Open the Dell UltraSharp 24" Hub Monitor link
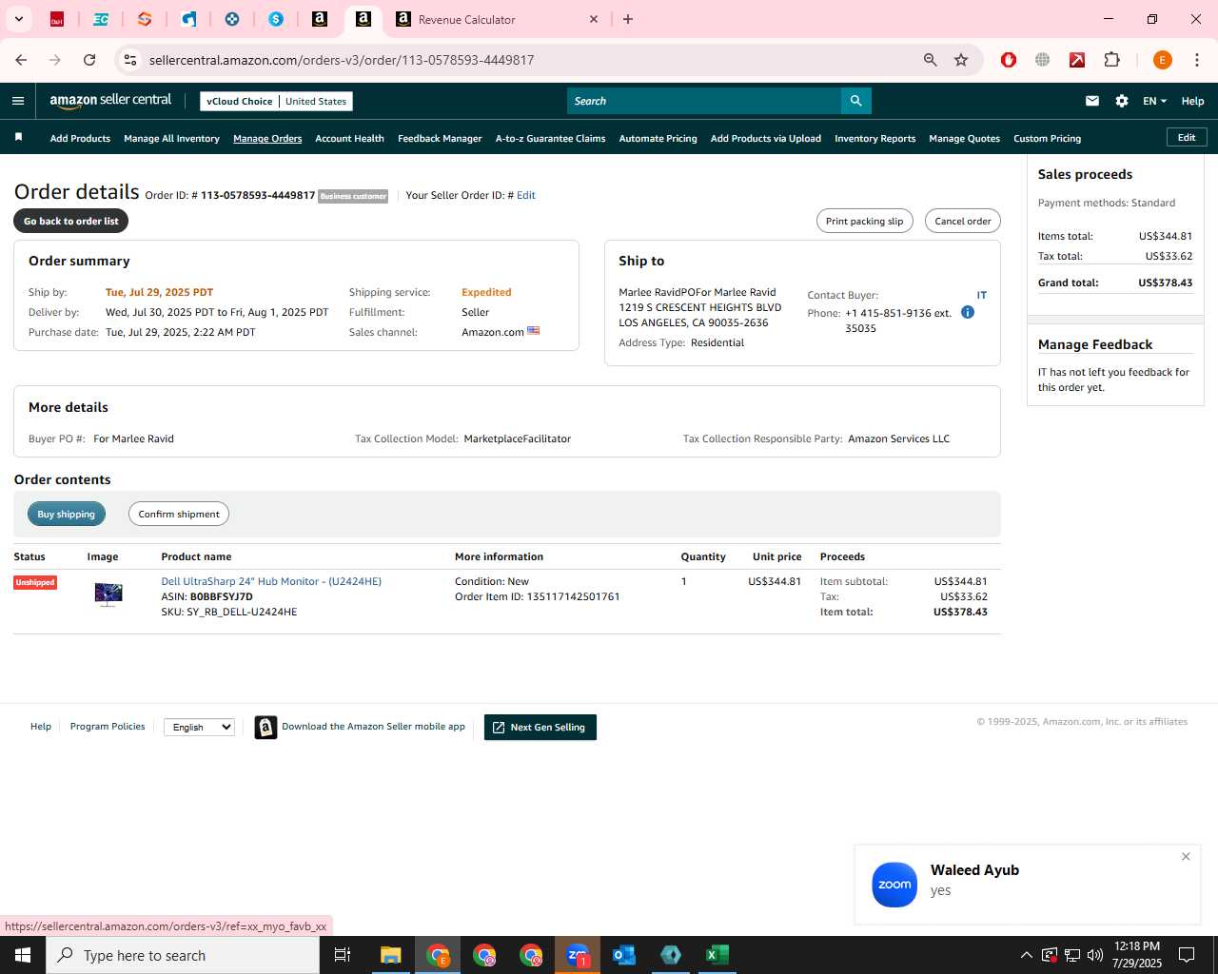Screen dimensions: 1218x974 271,581
